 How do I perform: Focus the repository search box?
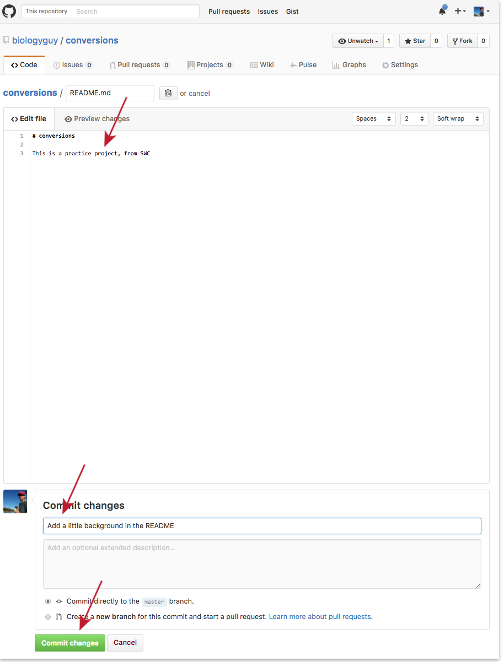136,11
